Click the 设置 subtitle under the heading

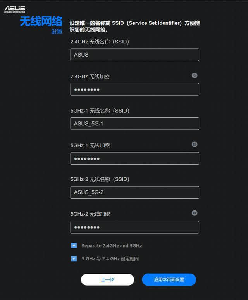pyautogui.click(x=57, y=32)
